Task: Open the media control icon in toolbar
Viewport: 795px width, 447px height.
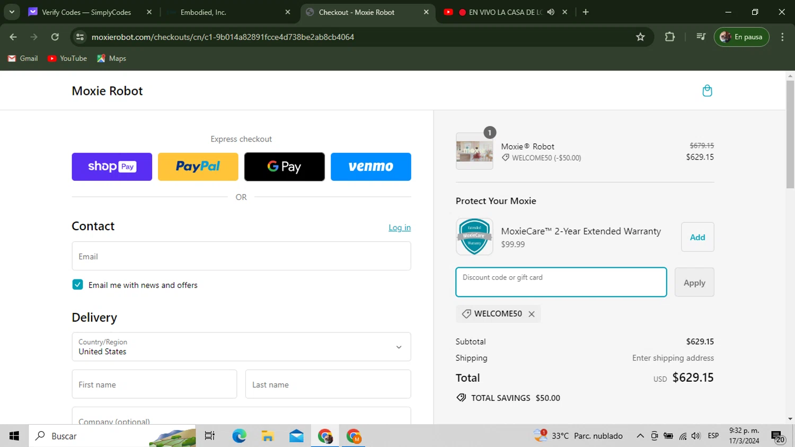Action: (701, 37)
